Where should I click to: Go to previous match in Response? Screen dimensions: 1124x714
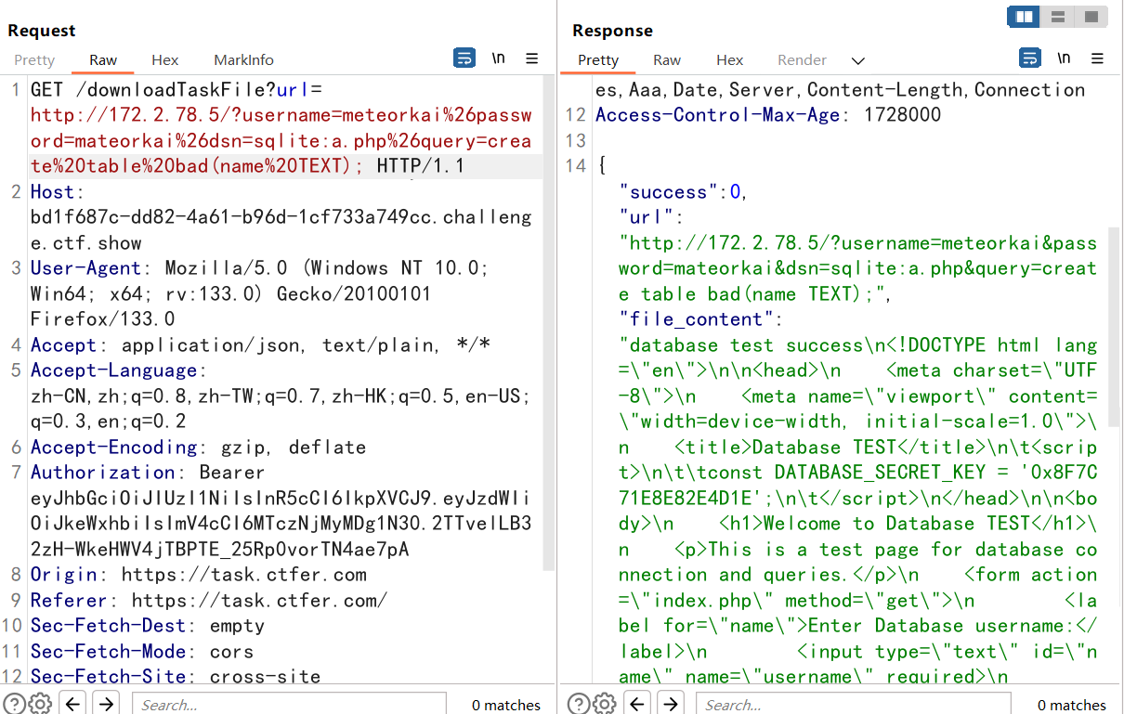pos(638,703)
